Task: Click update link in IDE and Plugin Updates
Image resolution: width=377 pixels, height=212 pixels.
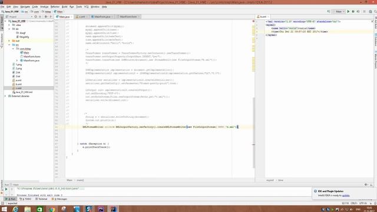Action: click(346, 196)
